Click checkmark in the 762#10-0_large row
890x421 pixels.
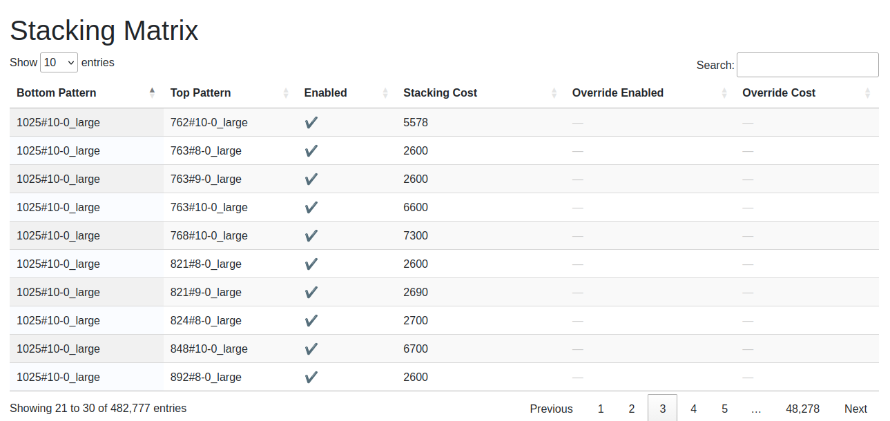coord(311,122)
